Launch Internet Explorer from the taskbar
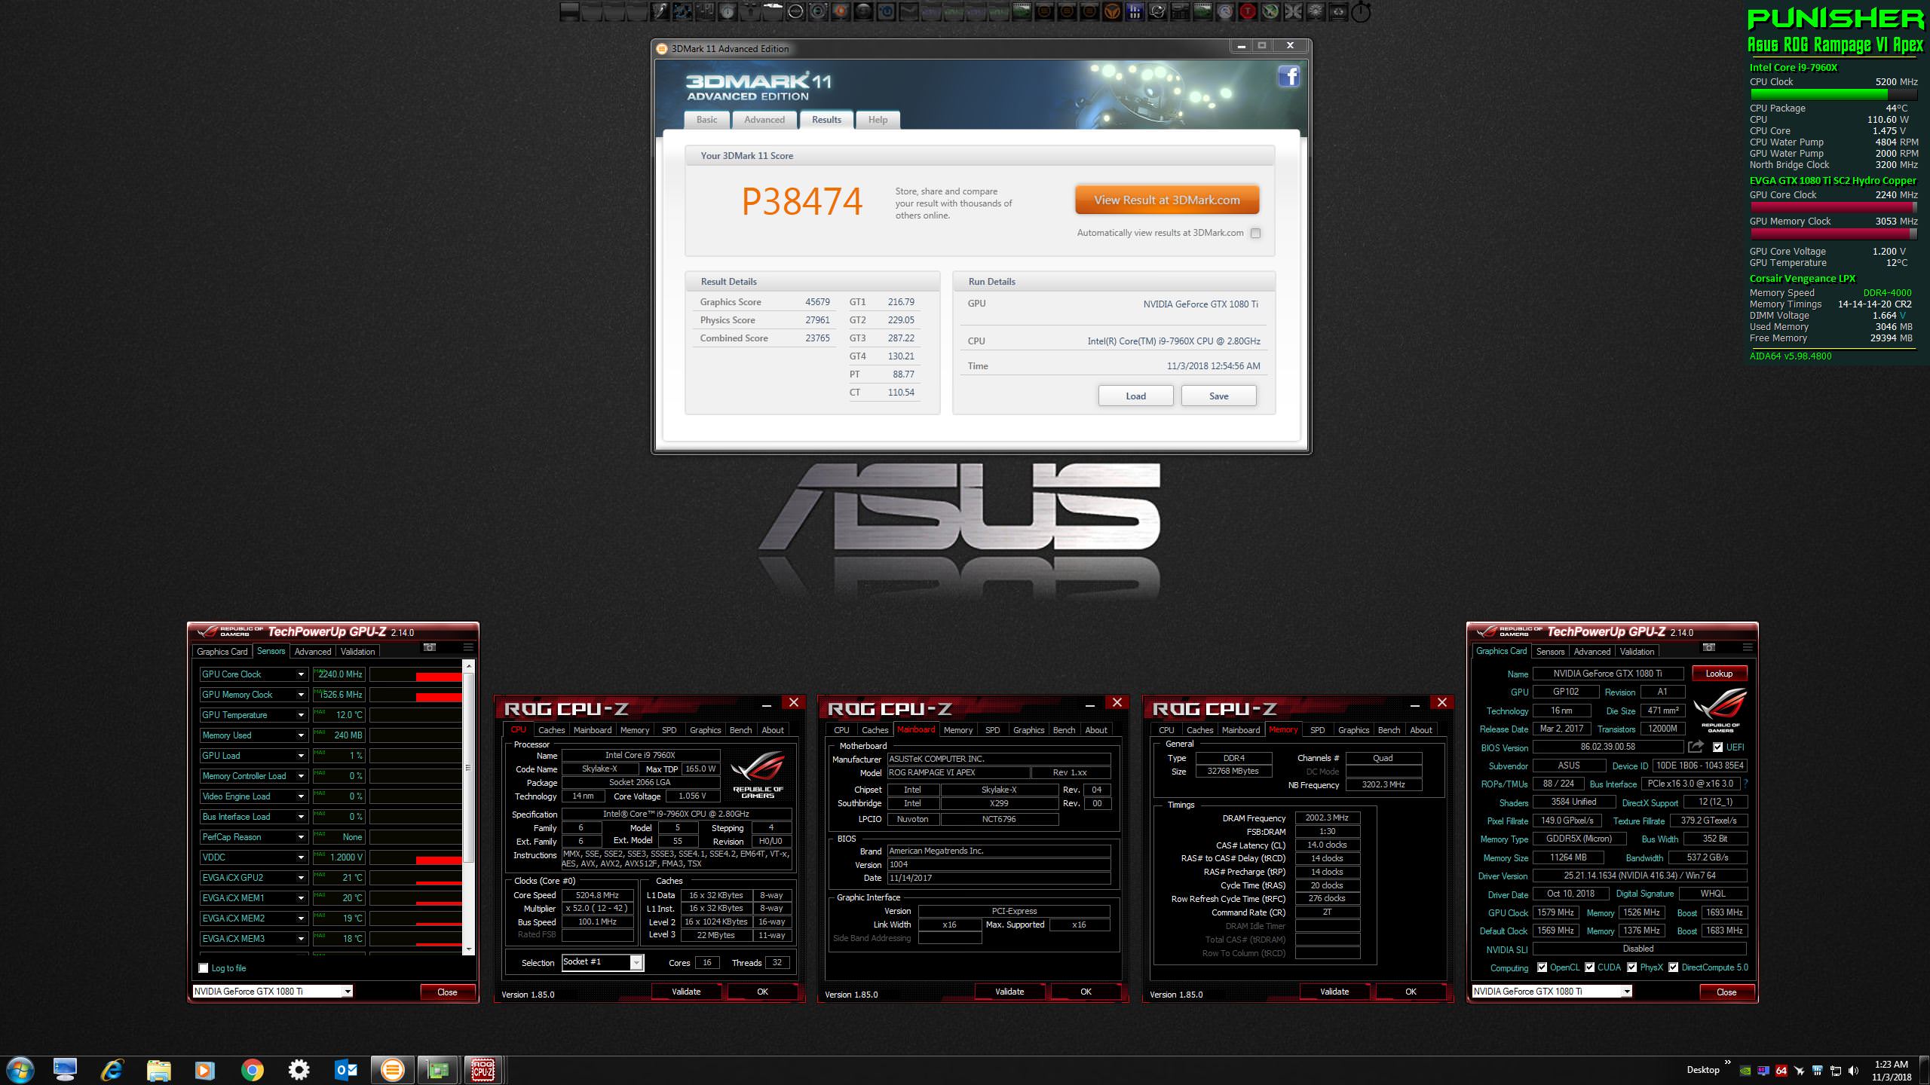Viewport: 1930px width, 1085px height. 112,1070
